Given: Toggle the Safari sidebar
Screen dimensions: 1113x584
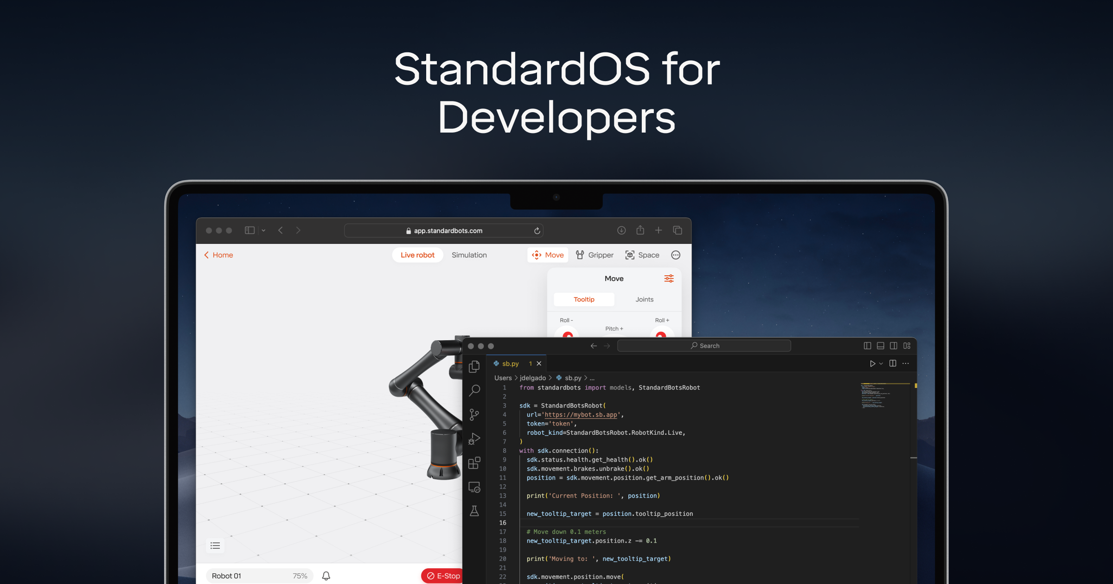Looking at the screenshot, I should pyautogui.click(x=249, y=230).
